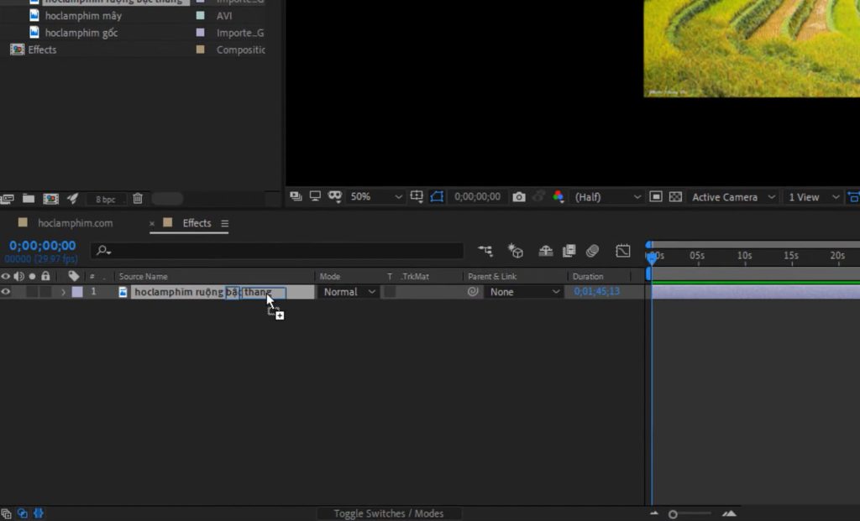Open the Composition Mini-Flowchart icon
Viewport: 860px width, 521px height.
point(485,249)
